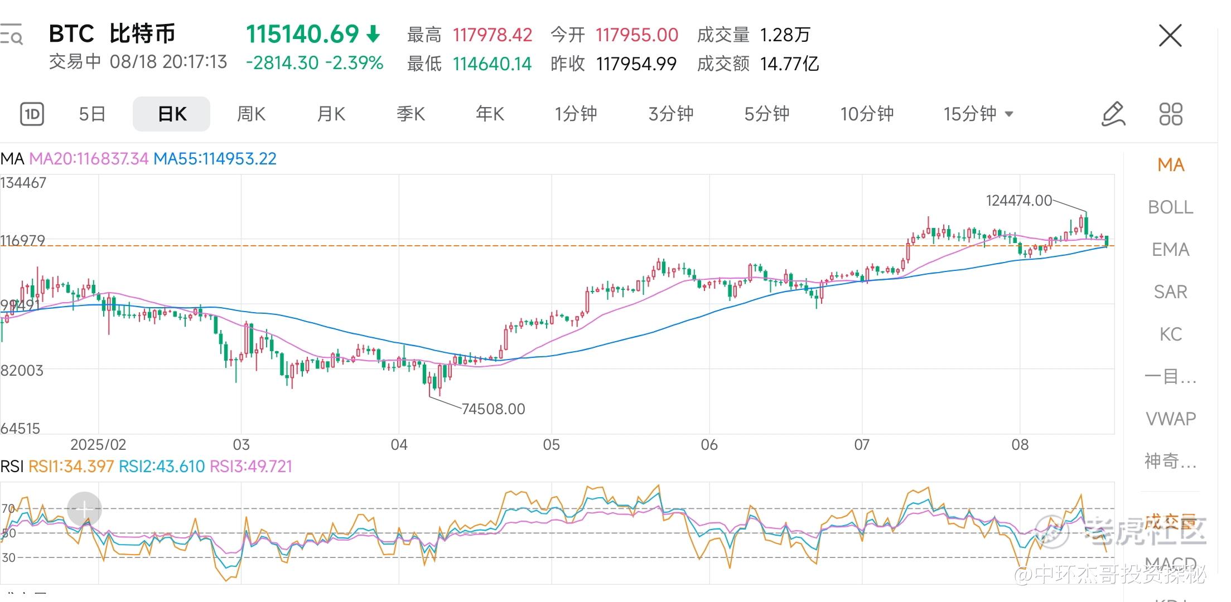Screen dimensions: 1231x602
Task: Switch to the 周K weekly tab
Action: (x=251, y=114)
